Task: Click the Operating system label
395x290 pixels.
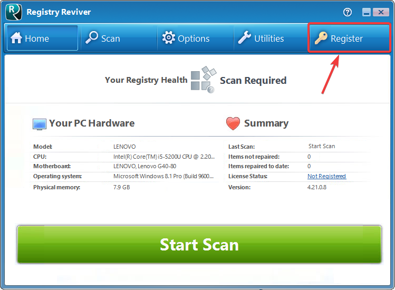Action: [x=57, y=176]
